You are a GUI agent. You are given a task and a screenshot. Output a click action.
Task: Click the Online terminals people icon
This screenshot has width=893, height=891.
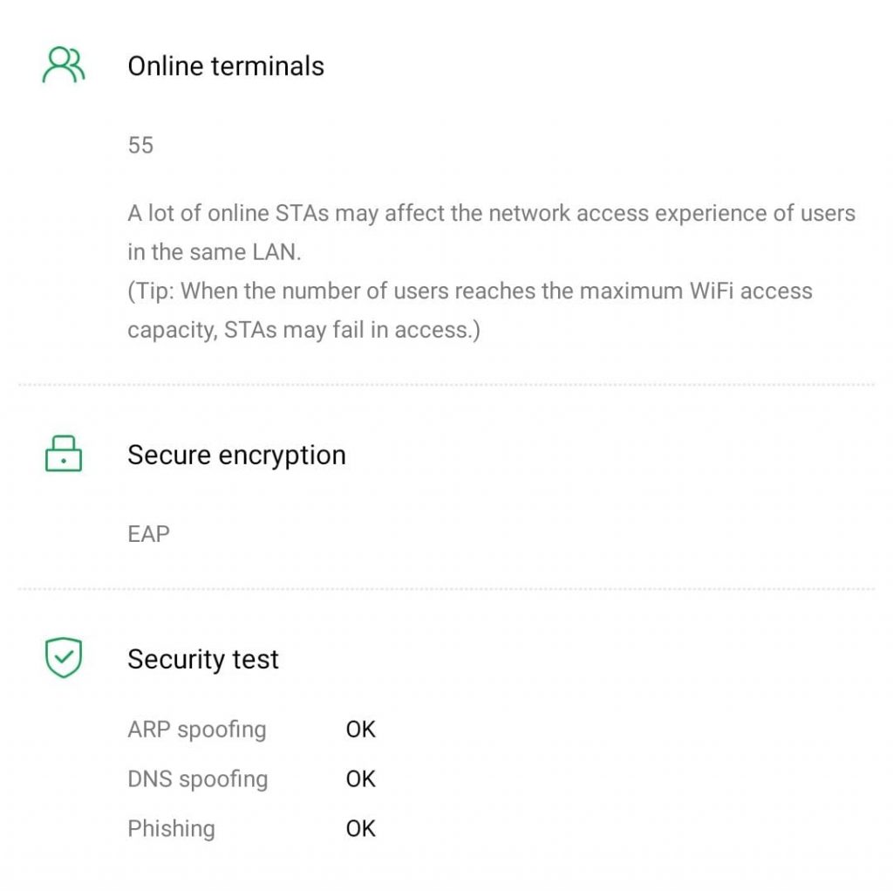click(64, 66)
